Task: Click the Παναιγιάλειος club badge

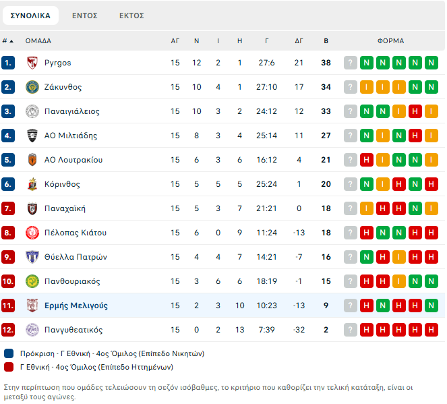Action: point(31,111)
